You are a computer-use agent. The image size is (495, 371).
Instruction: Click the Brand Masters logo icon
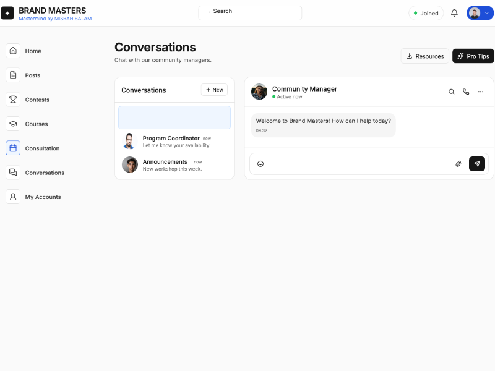click(7, 13)
